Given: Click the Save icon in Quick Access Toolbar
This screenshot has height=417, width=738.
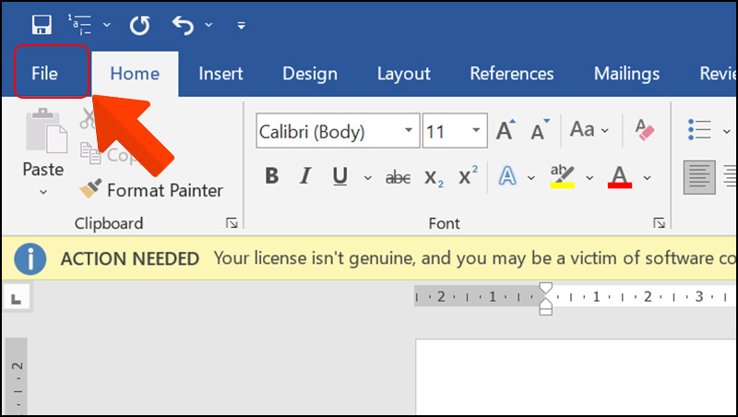Looking at the screenshot, I should 41,25.
